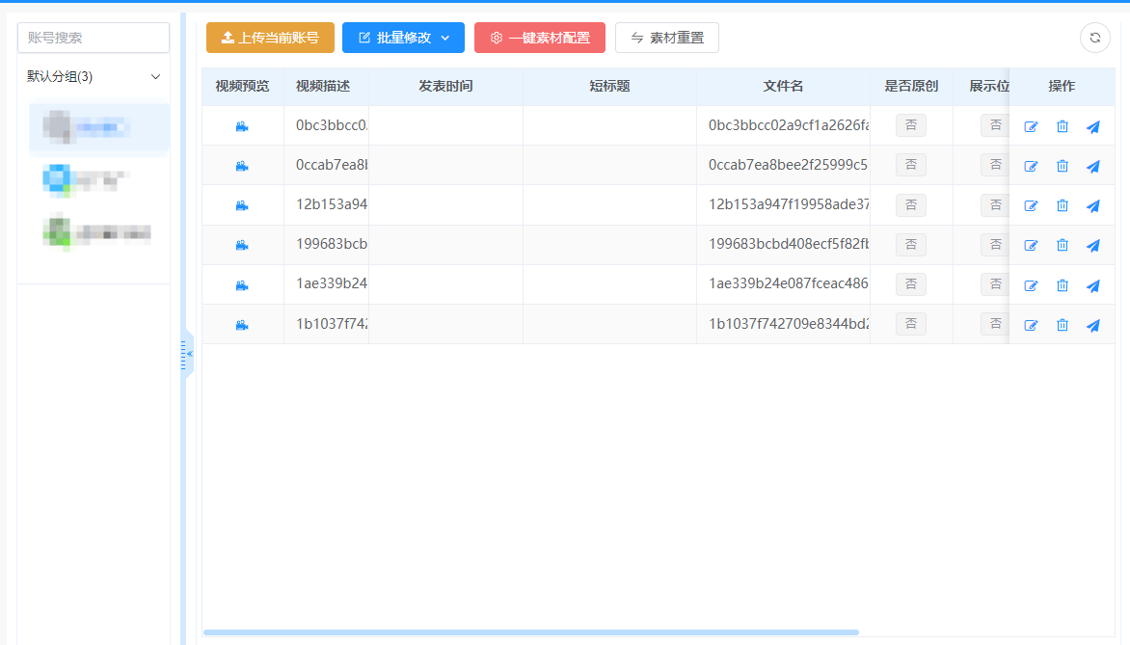The width and height of the screenshot is (1130, 645).
Task: Toggle 是否原创 tag for row 199683bcb
Action: pos(910,245)
